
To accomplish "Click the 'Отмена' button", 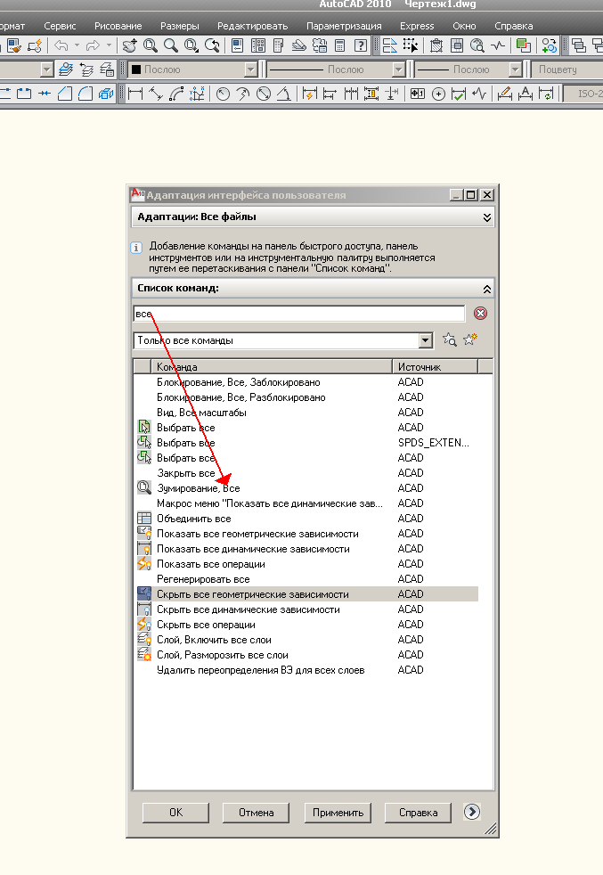I will [256, 813].
